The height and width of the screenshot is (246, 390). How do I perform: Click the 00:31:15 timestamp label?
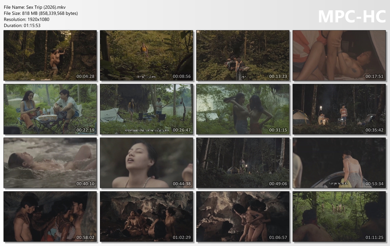[x=278, y=130]
